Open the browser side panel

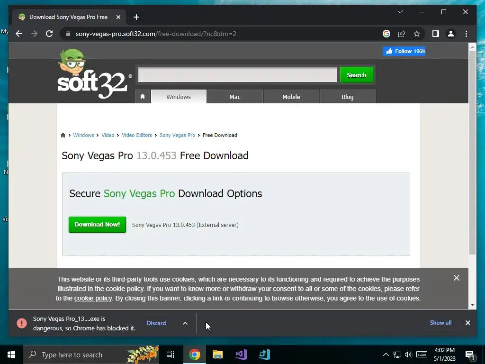coord(436,34)
